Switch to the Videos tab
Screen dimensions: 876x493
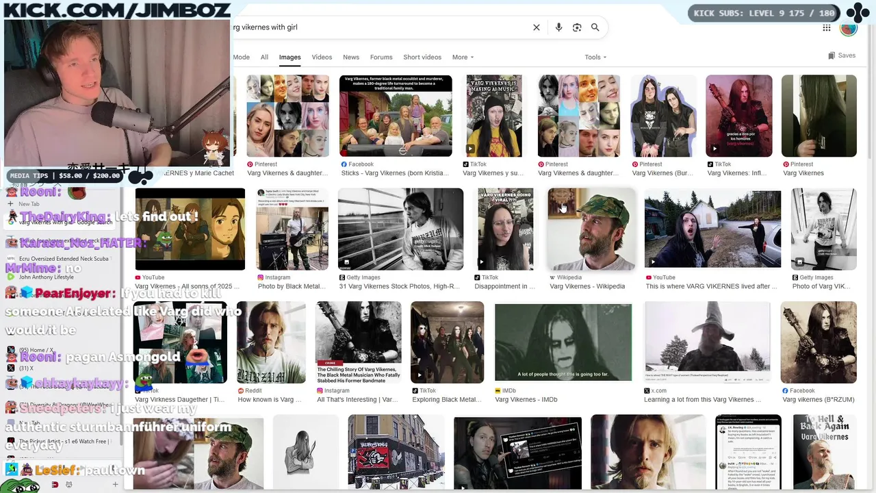[322, 58]
